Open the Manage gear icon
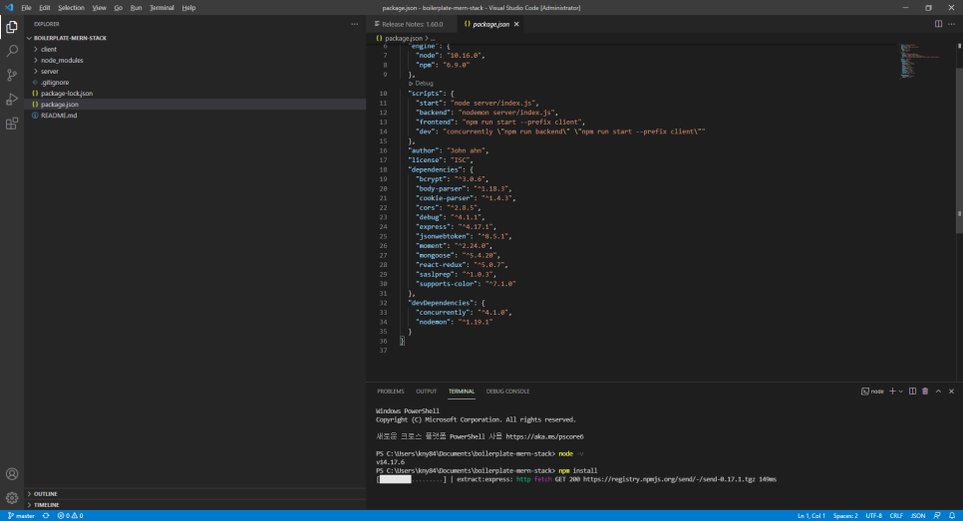Screen dimensions: 963x521 pyautogui.click(x=12, y=498)
